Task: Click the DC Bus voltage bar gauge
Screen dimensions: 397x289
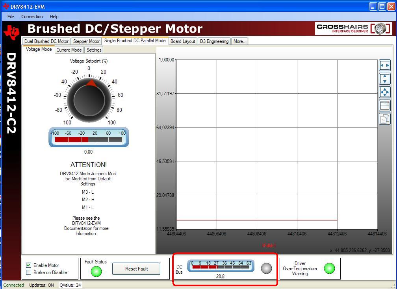Action: coord(221,265)
